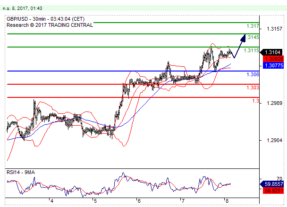Viewport: 287px width, 207px height.
Task: Click the red 58.3251 RSI value tag
Action: point(273,191)
